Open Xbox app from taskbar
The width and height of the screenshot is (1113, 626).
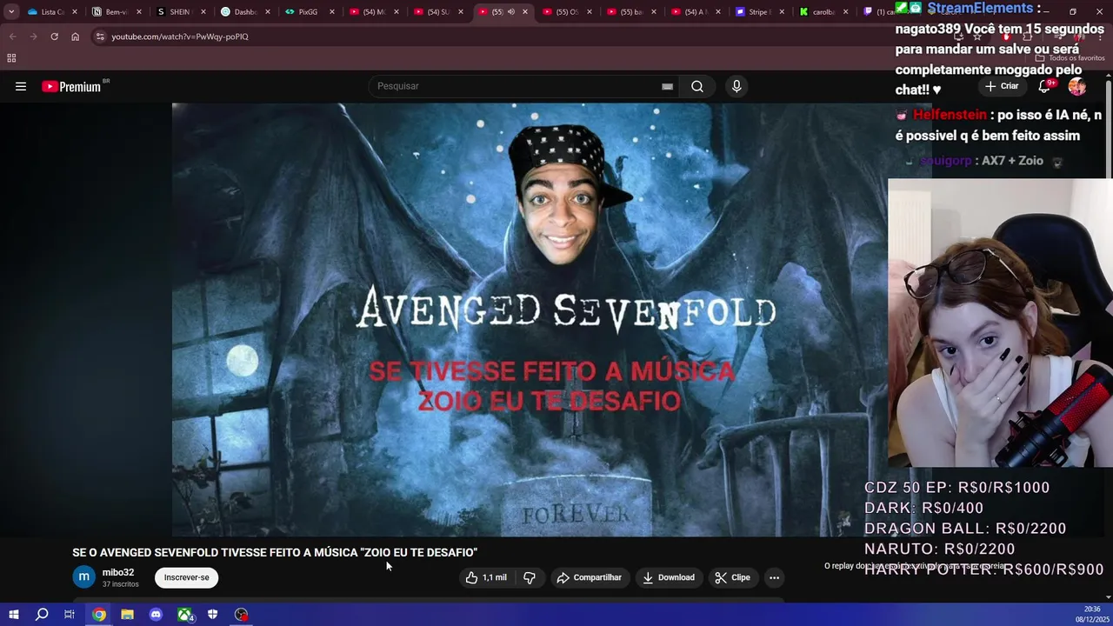coord(184,615)
